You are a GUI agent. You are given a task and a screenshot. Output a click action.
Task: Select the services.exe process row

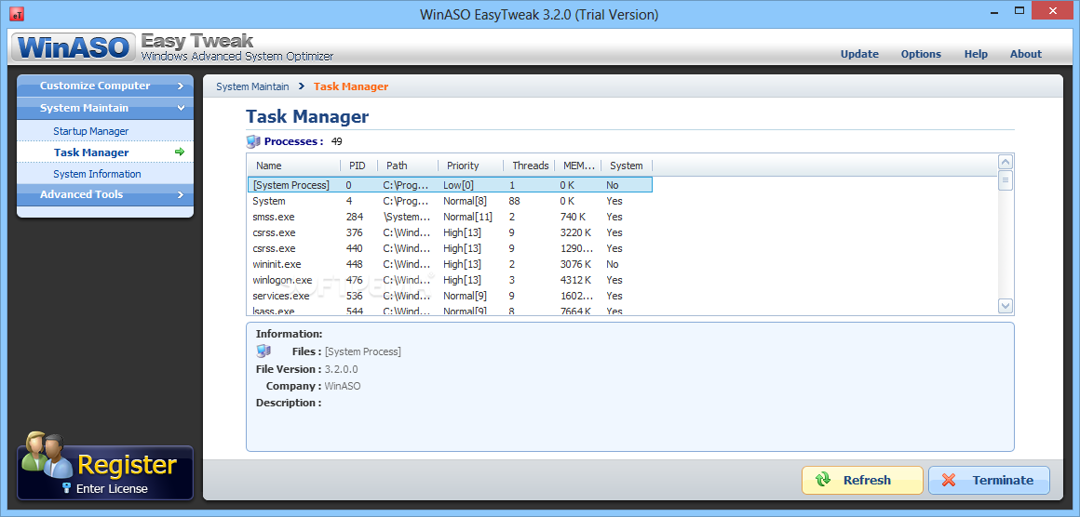click(450, 296)
